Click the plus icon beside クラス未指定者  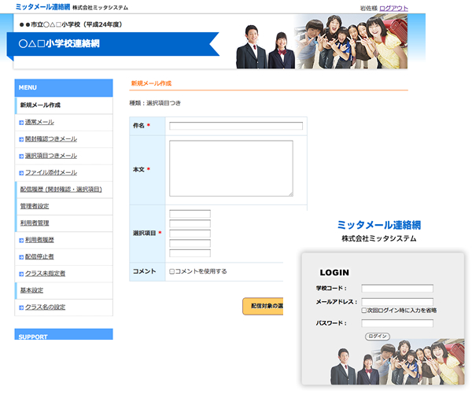click(x=21, y=274)
